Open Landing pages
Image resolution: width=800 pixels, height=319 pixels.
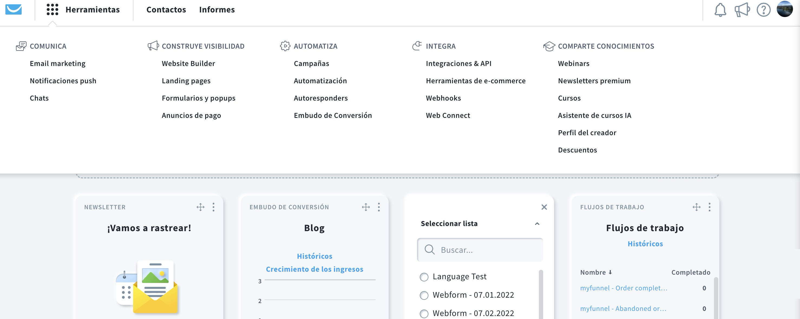tap(186, 81)
